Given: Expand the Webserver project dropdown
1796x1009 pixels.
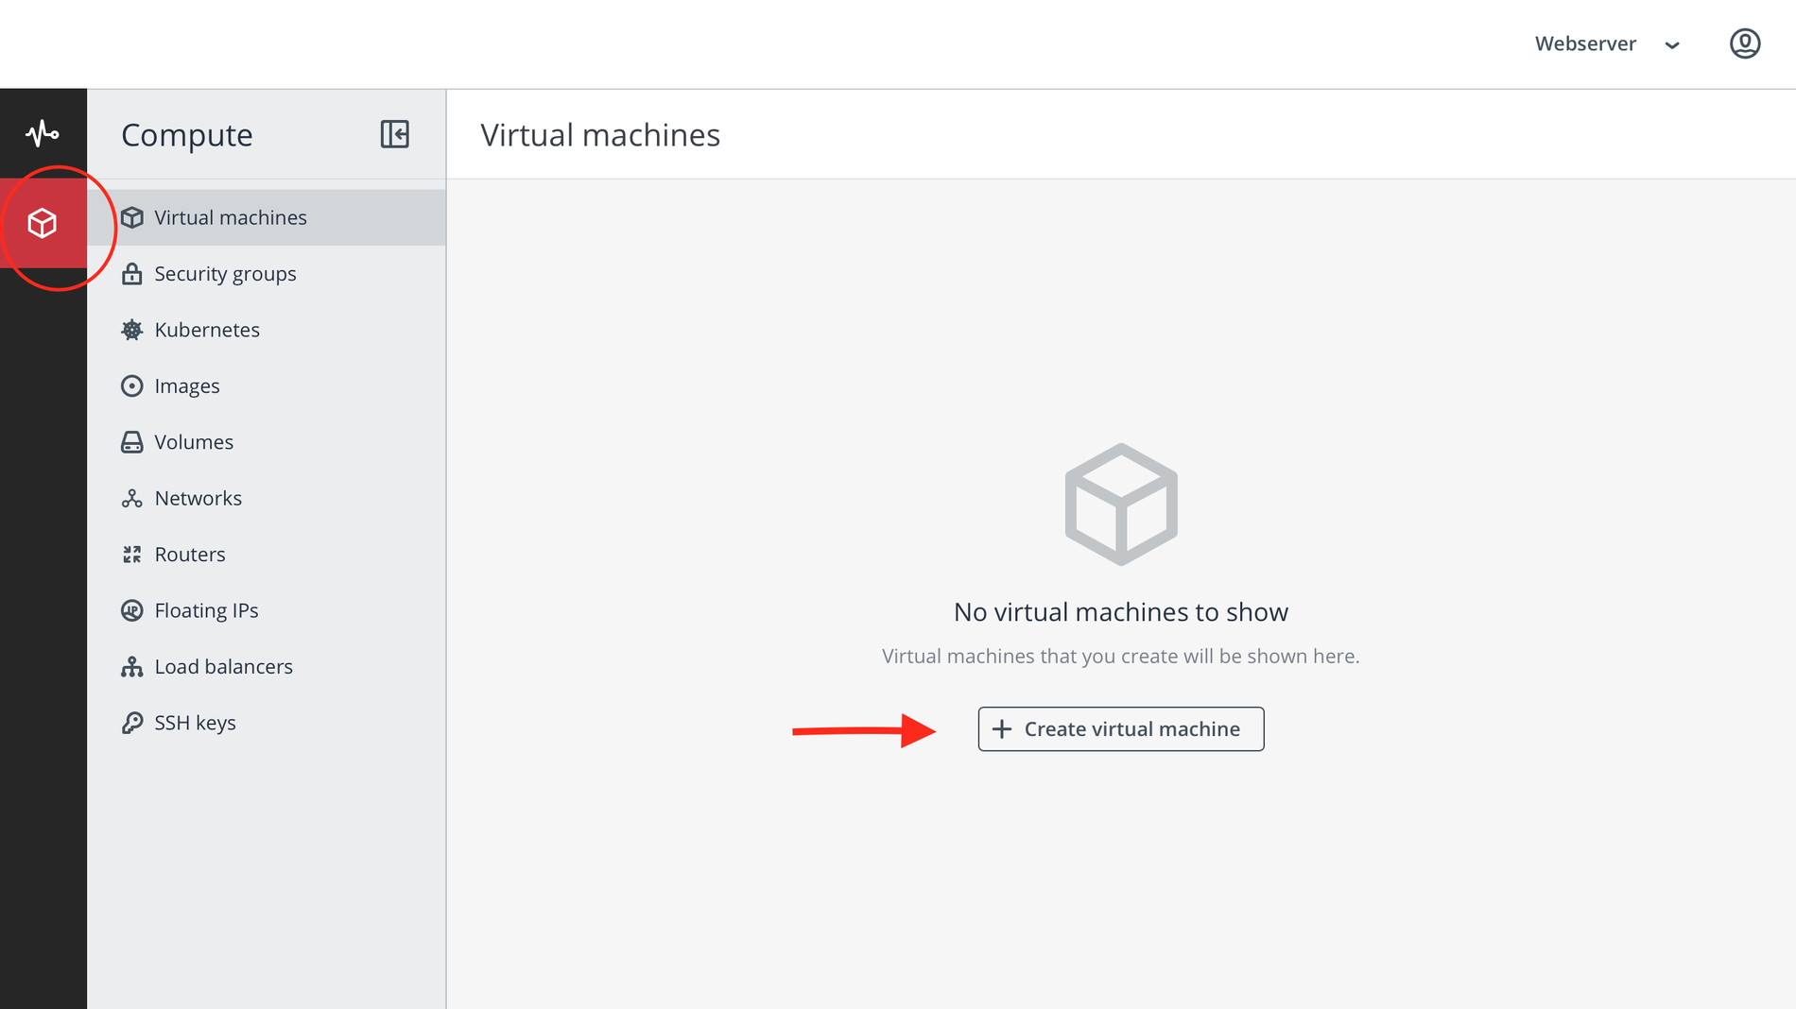Looking at the screenshot, I should tap(1606, 44).
